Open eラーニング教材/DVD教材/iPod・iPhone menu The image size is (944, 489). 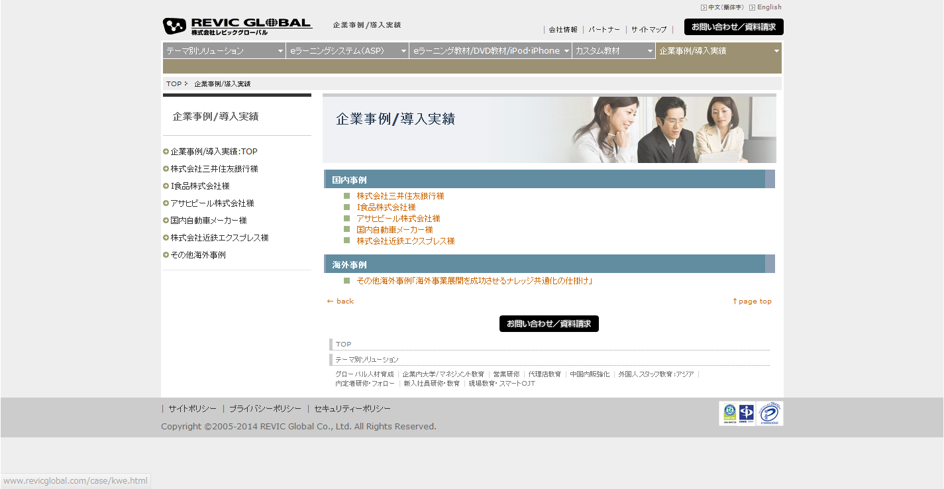pyautogui.click(x=490, y=51)
